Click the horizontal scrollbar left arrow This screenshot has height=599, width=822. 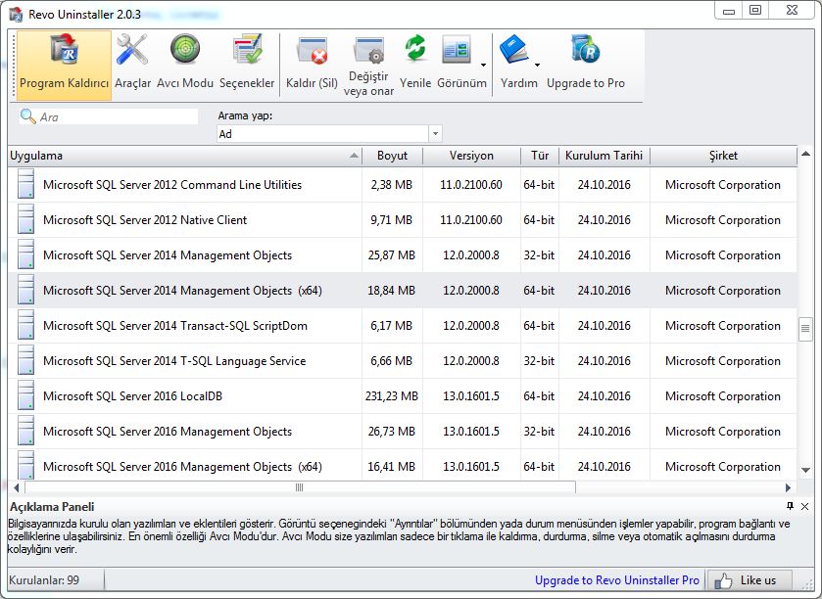(17, 487)
